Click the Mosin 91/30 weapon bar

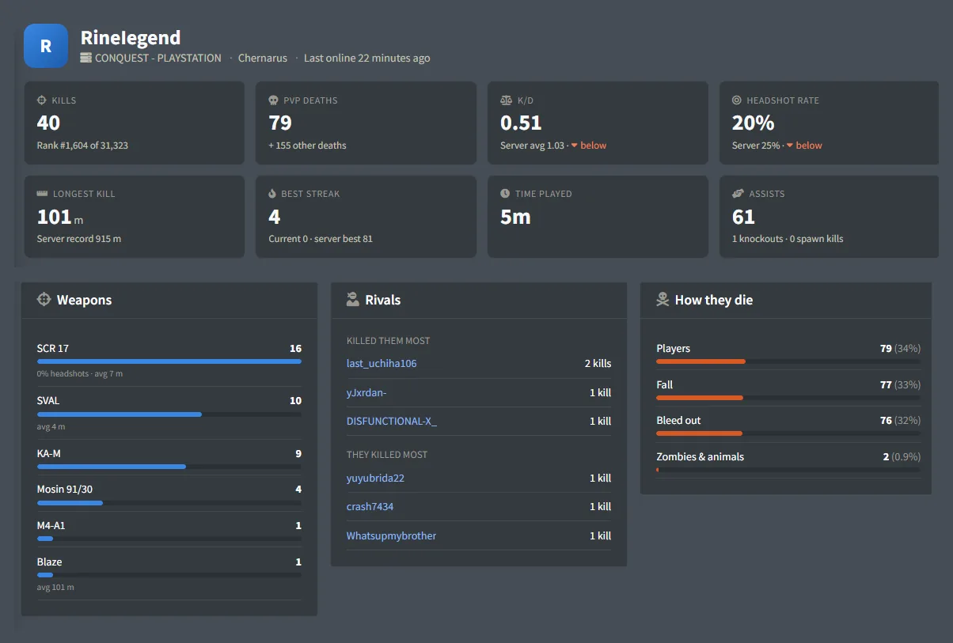(169, 503)
